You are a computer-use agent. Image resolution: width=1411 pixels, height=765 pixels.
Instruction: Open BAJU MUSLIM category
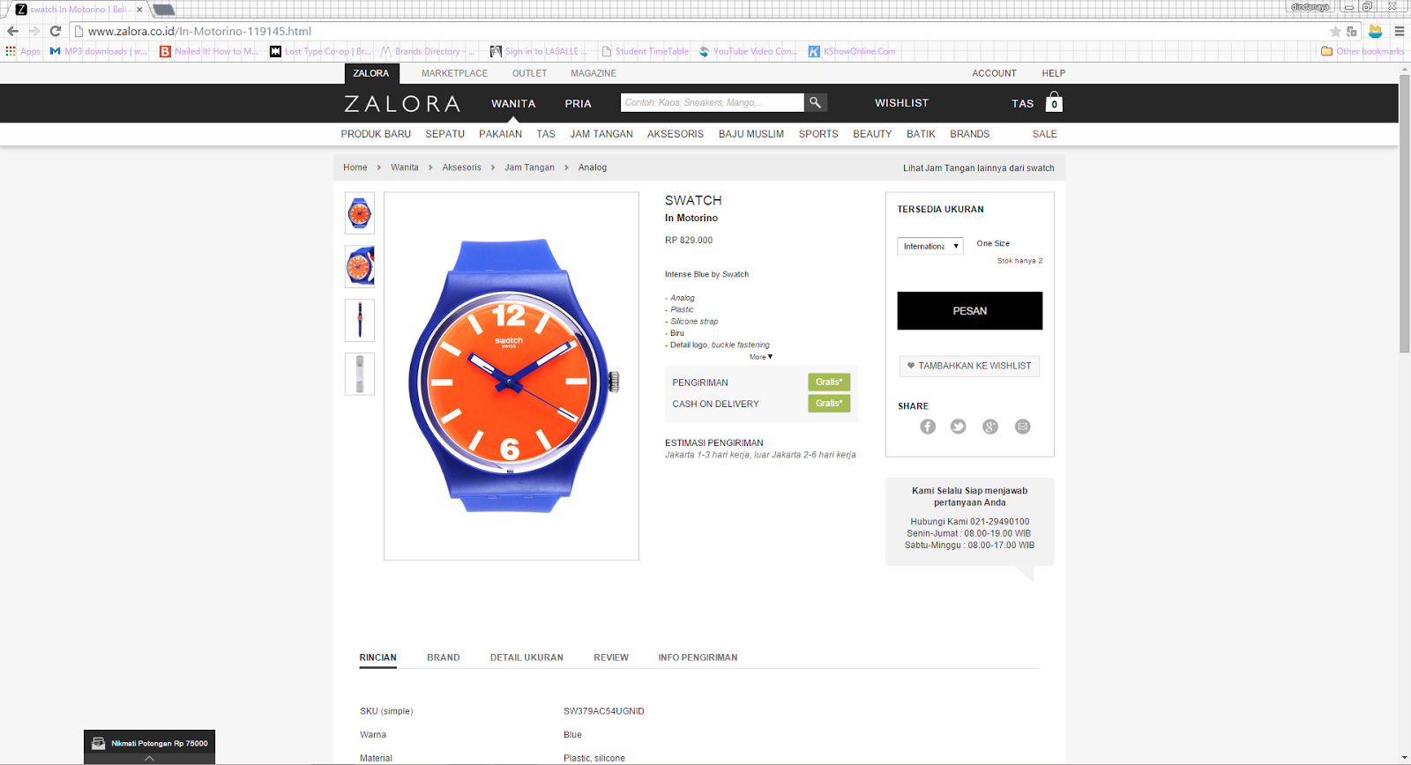pyautogui.click(x=751, y=134)
